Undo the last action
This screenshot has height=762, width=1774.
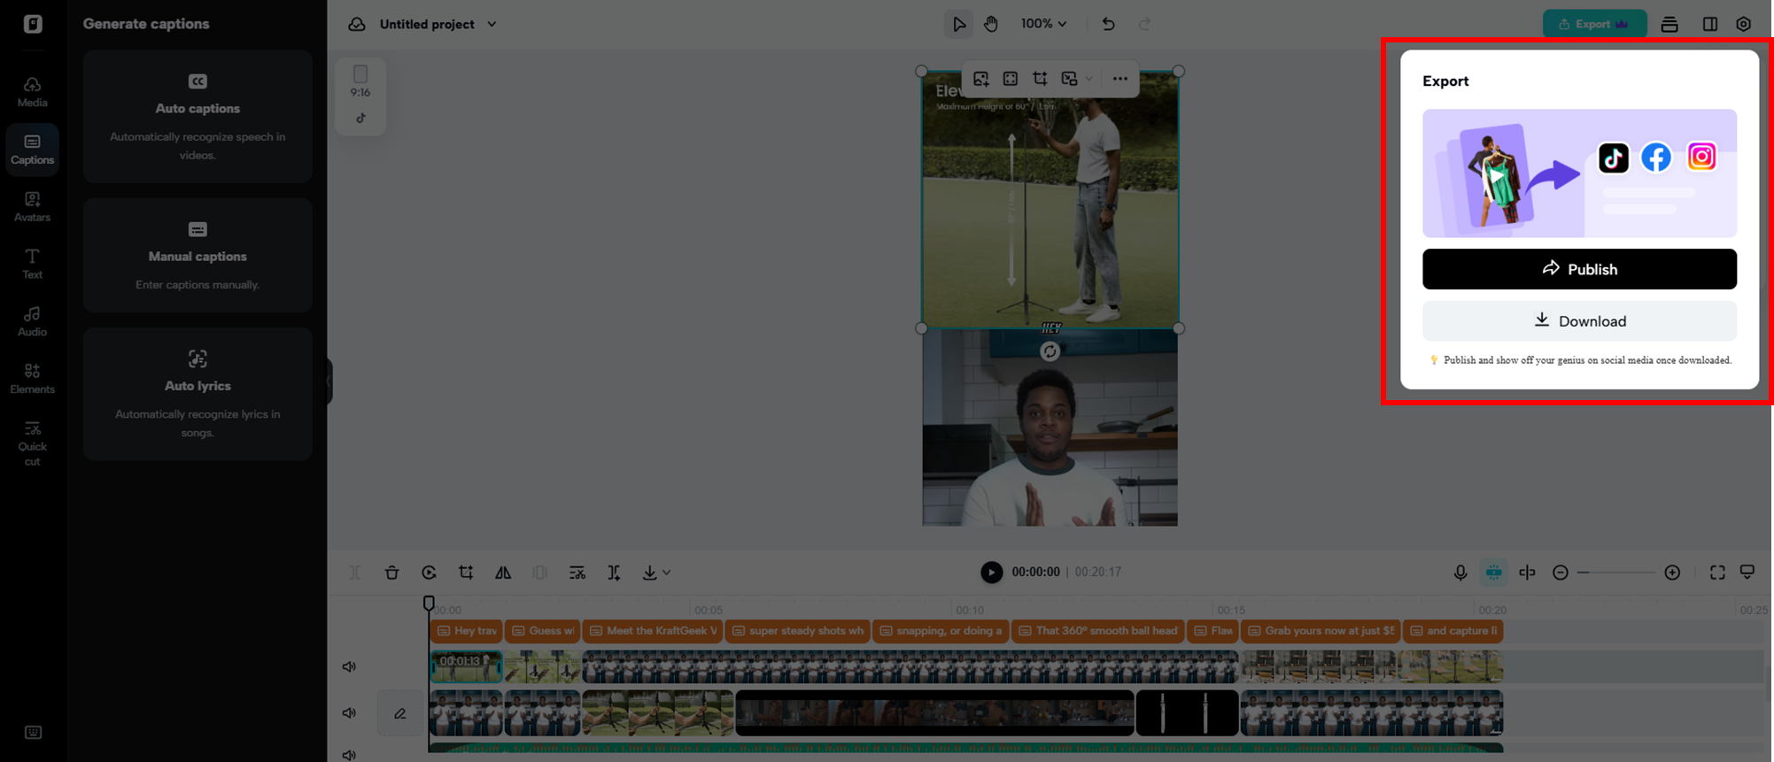pos(1108,24)
